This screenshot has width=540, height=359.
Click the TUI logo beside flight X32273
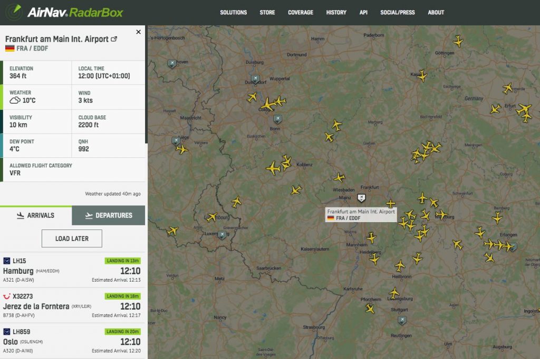tap(7, 296)
